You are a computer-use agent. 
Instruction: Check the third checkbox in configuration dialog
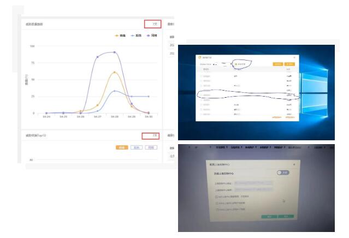coord(216,209)
